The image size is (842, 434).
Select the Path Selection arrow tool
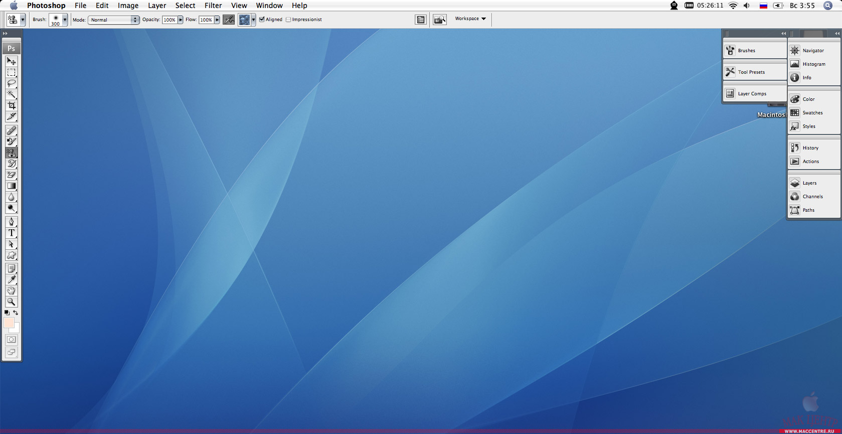coord(11,244)
